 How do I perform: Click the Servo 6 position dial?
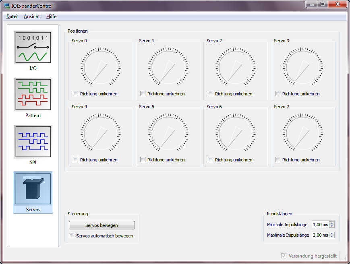pos(236,133)
